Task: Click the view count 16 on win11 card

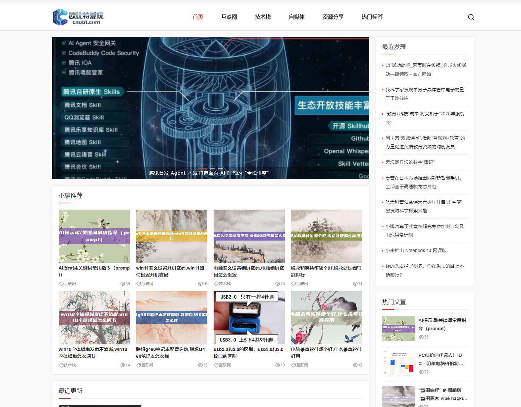Action: click(x=203, y=283)
